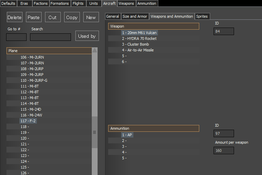Open the Sprites sub-tab
The image size is (262, 175).
click(202, 16)
